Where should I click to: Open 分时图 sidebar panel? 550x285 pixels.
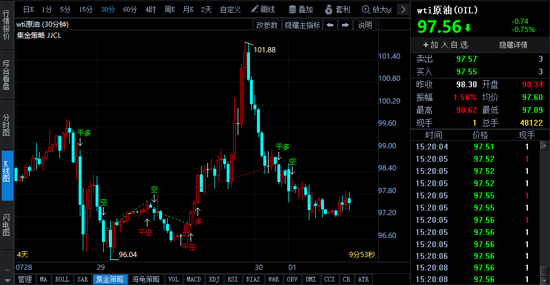click(x=6, y=124)
